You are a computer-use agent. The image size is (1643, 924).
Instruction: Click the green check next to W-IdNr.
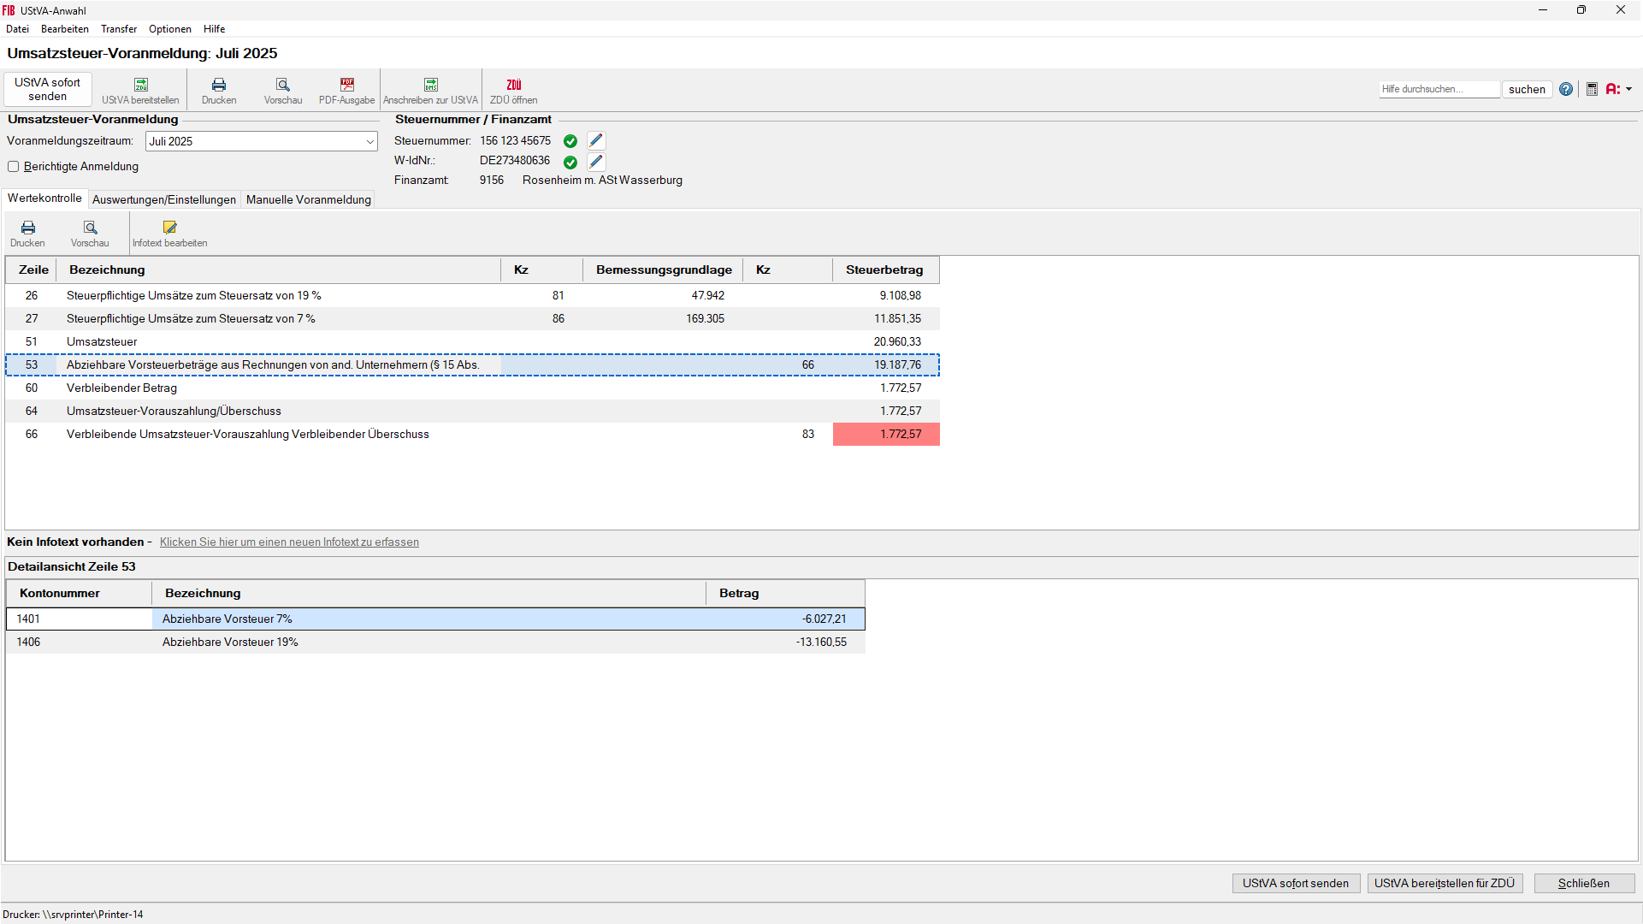pos(570,162)
